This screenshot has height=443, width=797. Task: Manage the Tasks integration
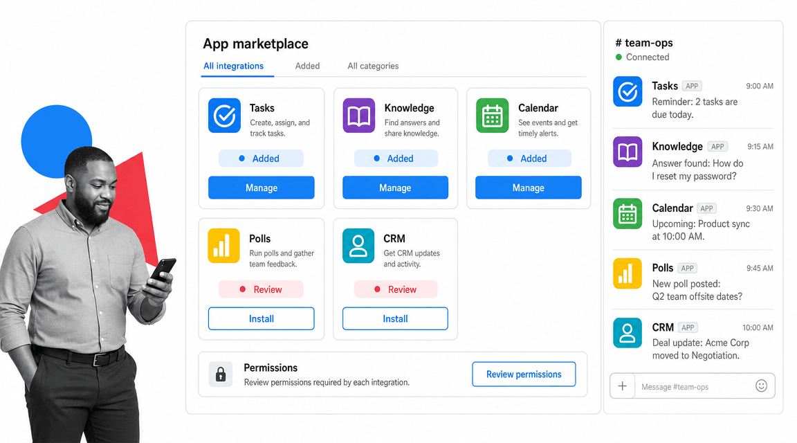(262, 188)
